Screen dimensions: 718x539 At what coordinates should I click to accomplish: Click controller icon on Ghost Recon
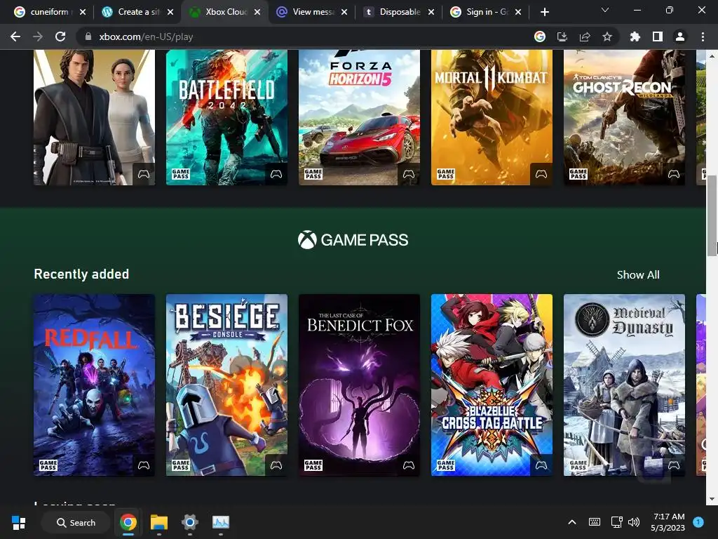pyautogui.click(x=674, y=174)
